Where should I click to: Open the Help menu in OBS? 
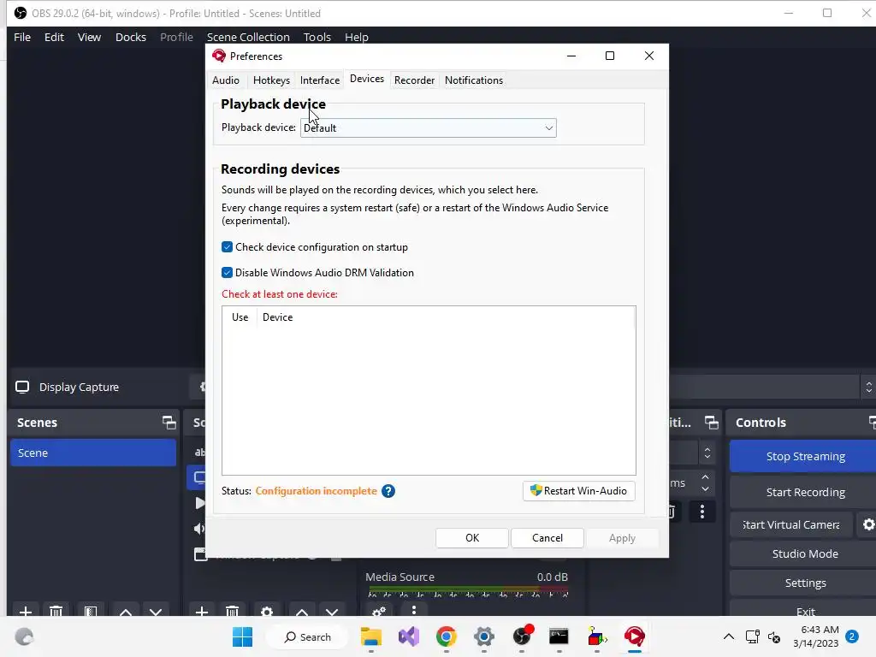(357, 37)
